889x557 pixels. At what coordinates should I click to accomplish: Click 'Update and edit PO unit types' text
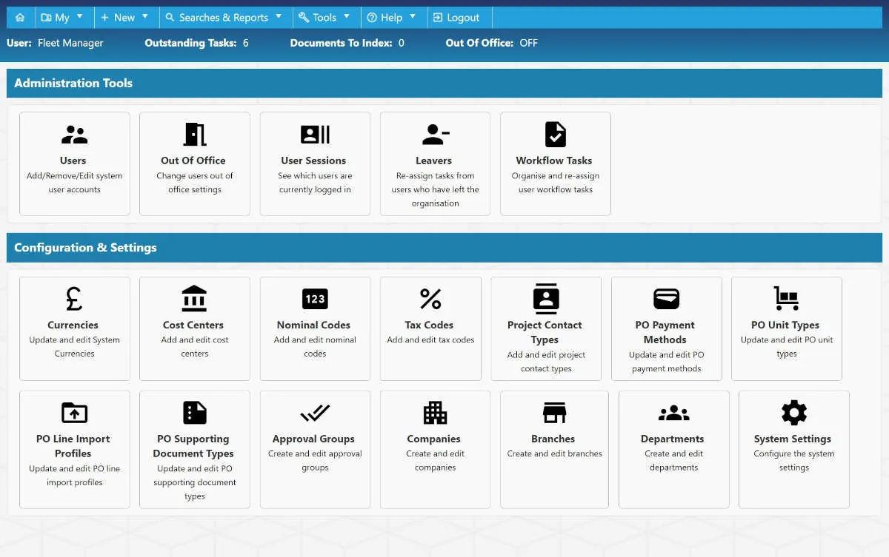pyautogui.click(x=787, y=347)
